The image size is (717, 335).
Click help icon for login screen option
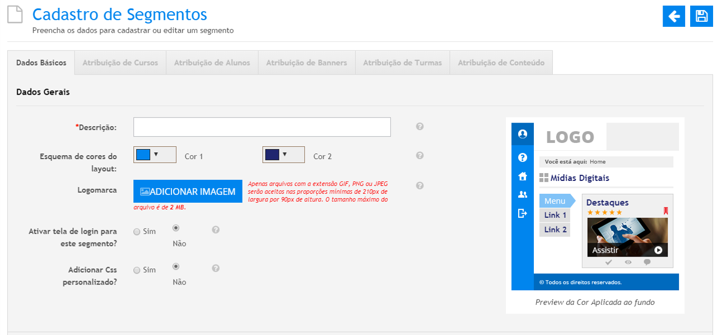click(216, 230)
